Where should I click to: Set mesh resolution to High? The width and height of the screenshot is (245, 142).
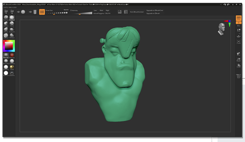click(107, 10)
